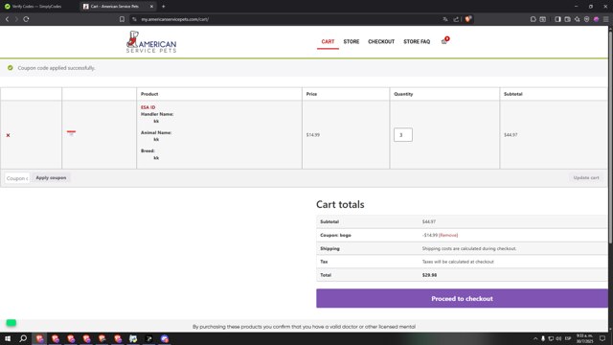613x345 pixels.
Task: Open the volume speaker tray icon
Action: coord(558,338)
